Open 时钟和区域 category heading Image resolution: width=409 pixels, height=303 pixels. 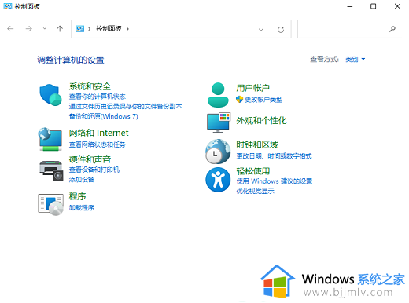click(x=257, y=144)
